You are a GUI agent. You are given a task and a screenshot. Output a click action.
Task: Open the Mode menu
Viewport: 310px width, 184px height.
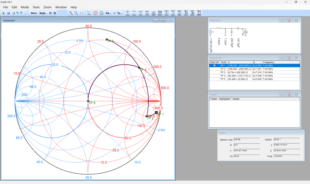click(25, 7)
